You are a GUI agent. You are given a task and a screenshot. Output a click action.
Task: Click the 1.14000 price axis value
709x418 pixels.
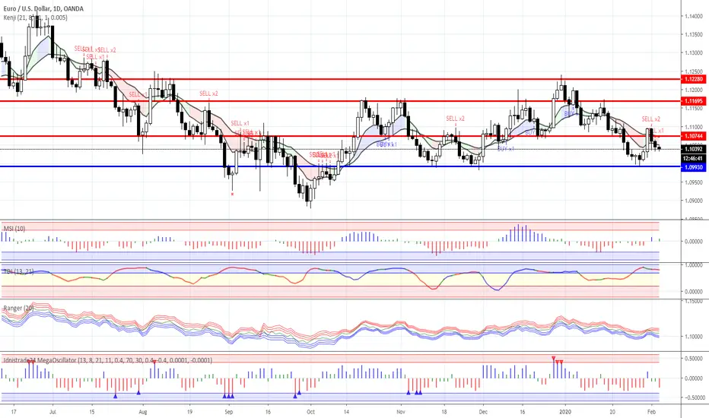(x=694, y=16)
